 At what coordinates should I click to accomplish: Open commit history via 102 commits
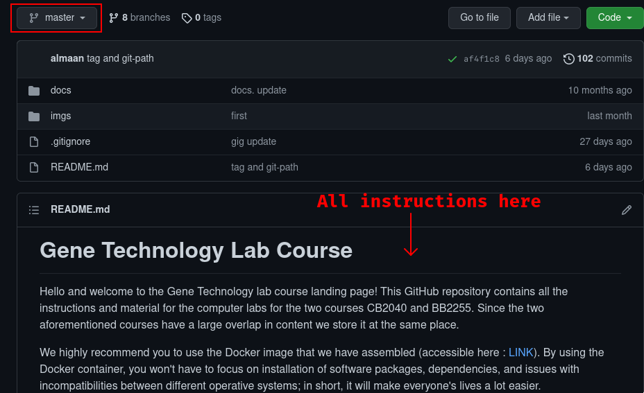coord(598,59)
